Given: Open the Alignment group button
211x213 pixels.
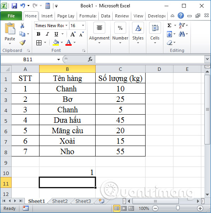Looking at the screenshot, I should [x=99, y=33].
